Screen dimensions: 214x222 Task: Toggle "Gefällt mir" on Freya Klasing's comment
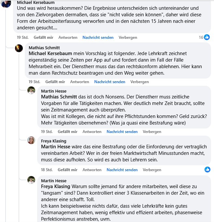(x=68, y=170)
